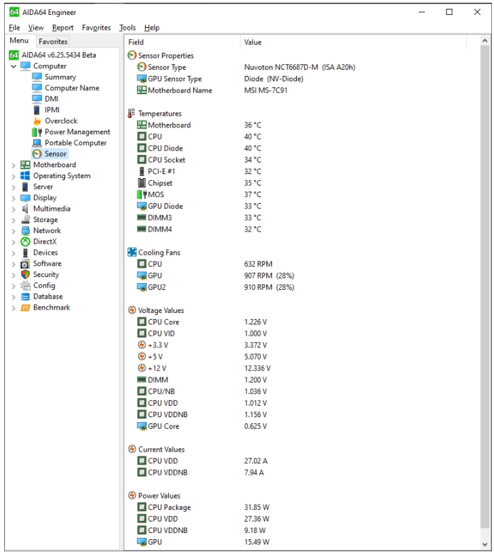The image size is (494, 552).
Task: Open the File menu
Action: click(x=14, y=28)
